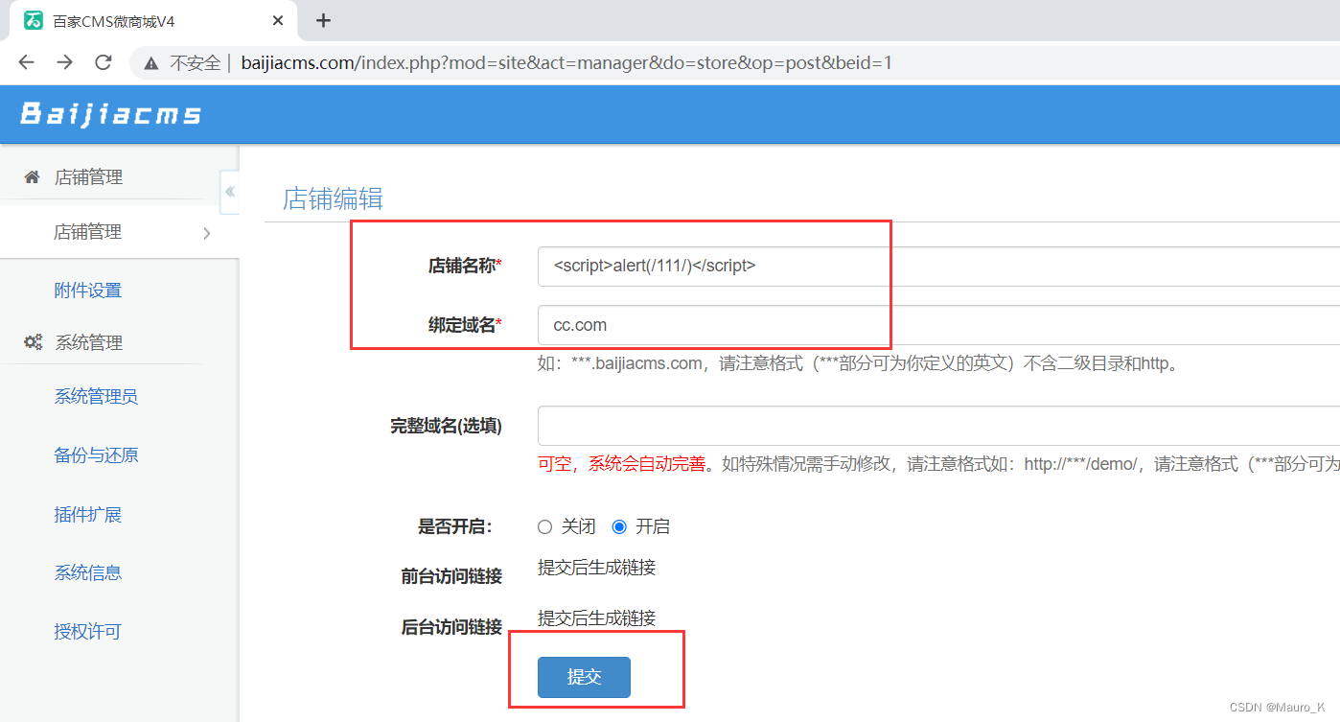Open 授权许可 in the sidebar
This screenshot has width=1340, height=722.
[88, 631]
